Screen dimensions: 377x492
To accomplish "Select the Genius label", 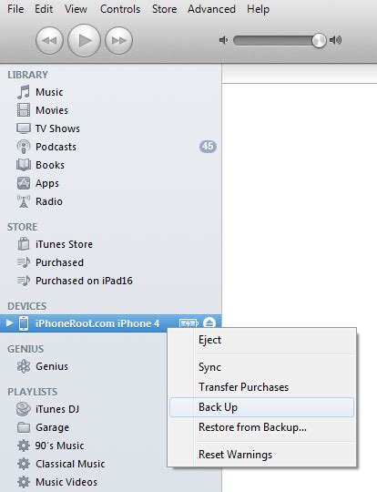I will 52,366.
